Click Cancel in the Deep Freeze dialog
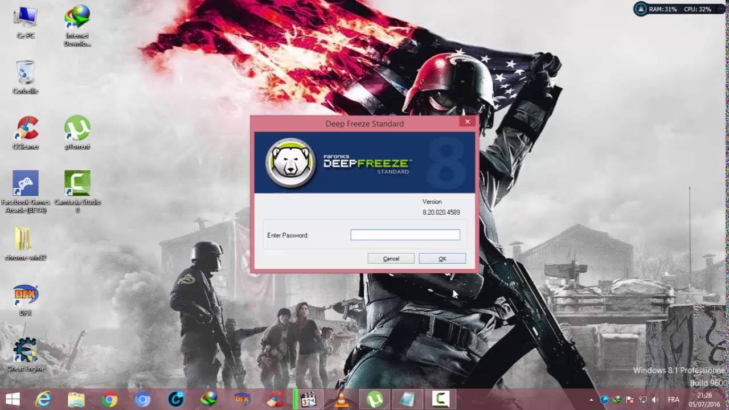This screenshot has width=729, height=410. [x=391, y=259]
